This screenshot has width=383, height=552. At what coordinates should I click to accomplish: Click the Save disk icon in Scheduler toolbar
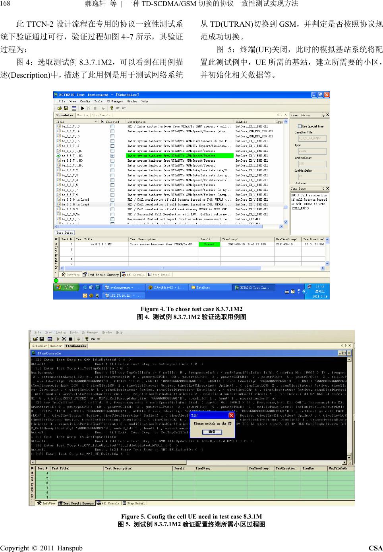coord(65,108)
